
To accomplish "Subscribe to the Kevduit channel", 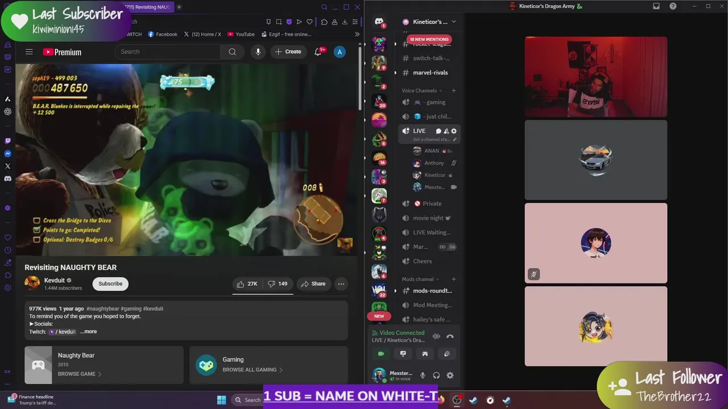I will tap(110, 284).
